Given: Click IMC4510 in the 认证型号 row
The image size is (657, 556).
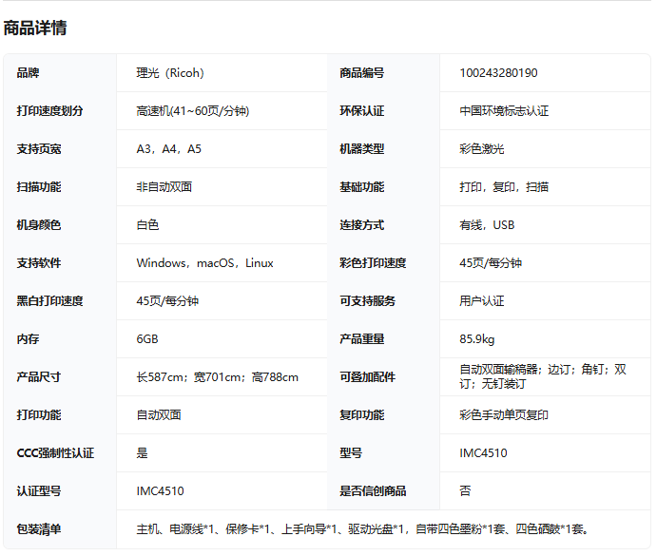Looking at the screenshot, I should click(160, 491).
